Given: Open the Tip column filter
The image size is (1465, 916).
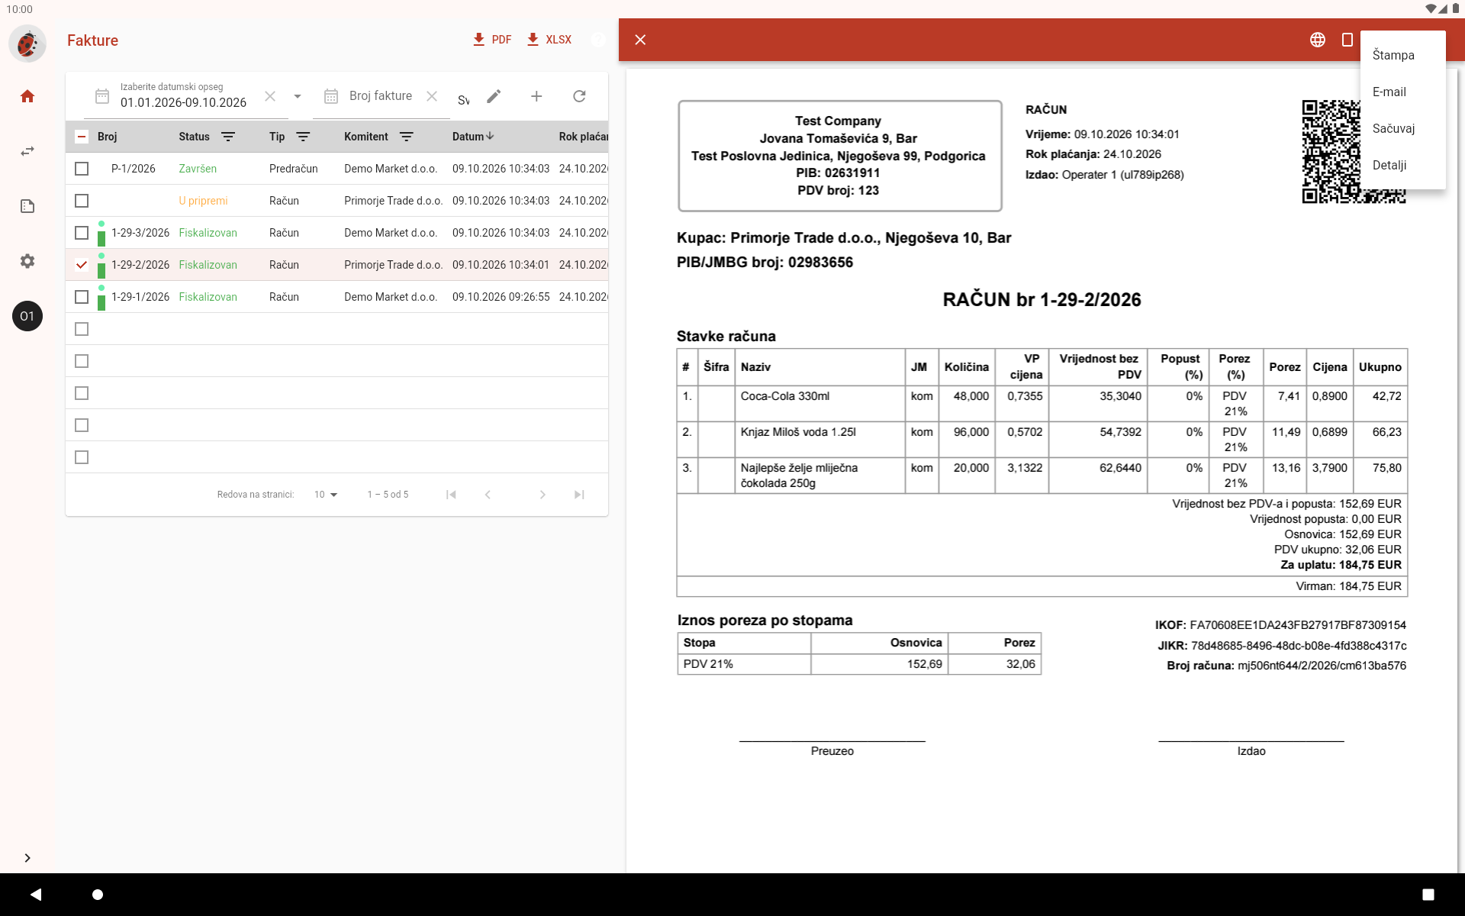Looking at the screenshot, I should tap(303, 137).
